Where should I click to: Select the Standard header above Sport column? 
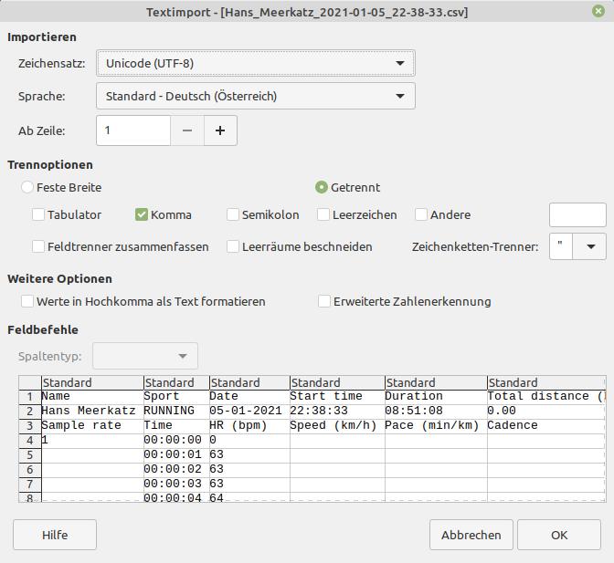176,382
